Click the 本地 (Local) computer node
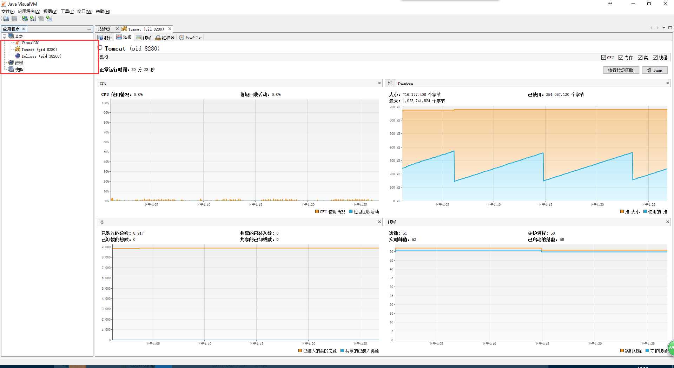The width and height of the screenshot is (674, 368). point(19,36)
